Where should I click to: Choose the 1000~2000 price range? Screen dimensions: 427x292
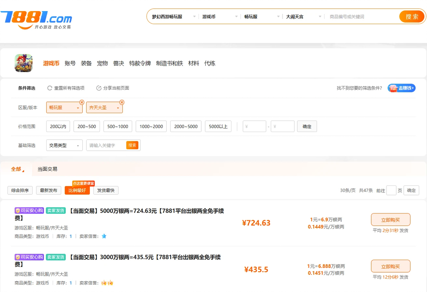[151, 126]
